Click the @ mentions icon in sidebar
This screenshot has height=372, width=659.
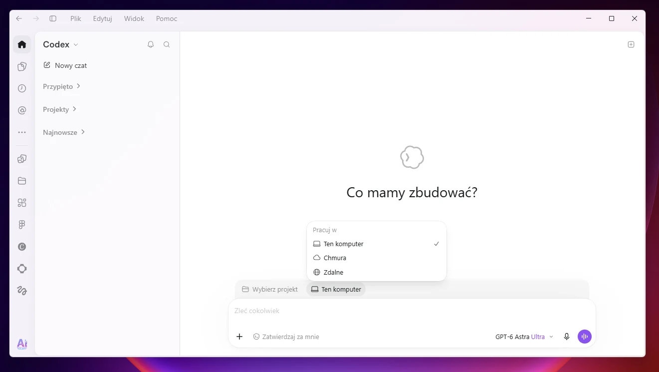(x=22, y=110)
